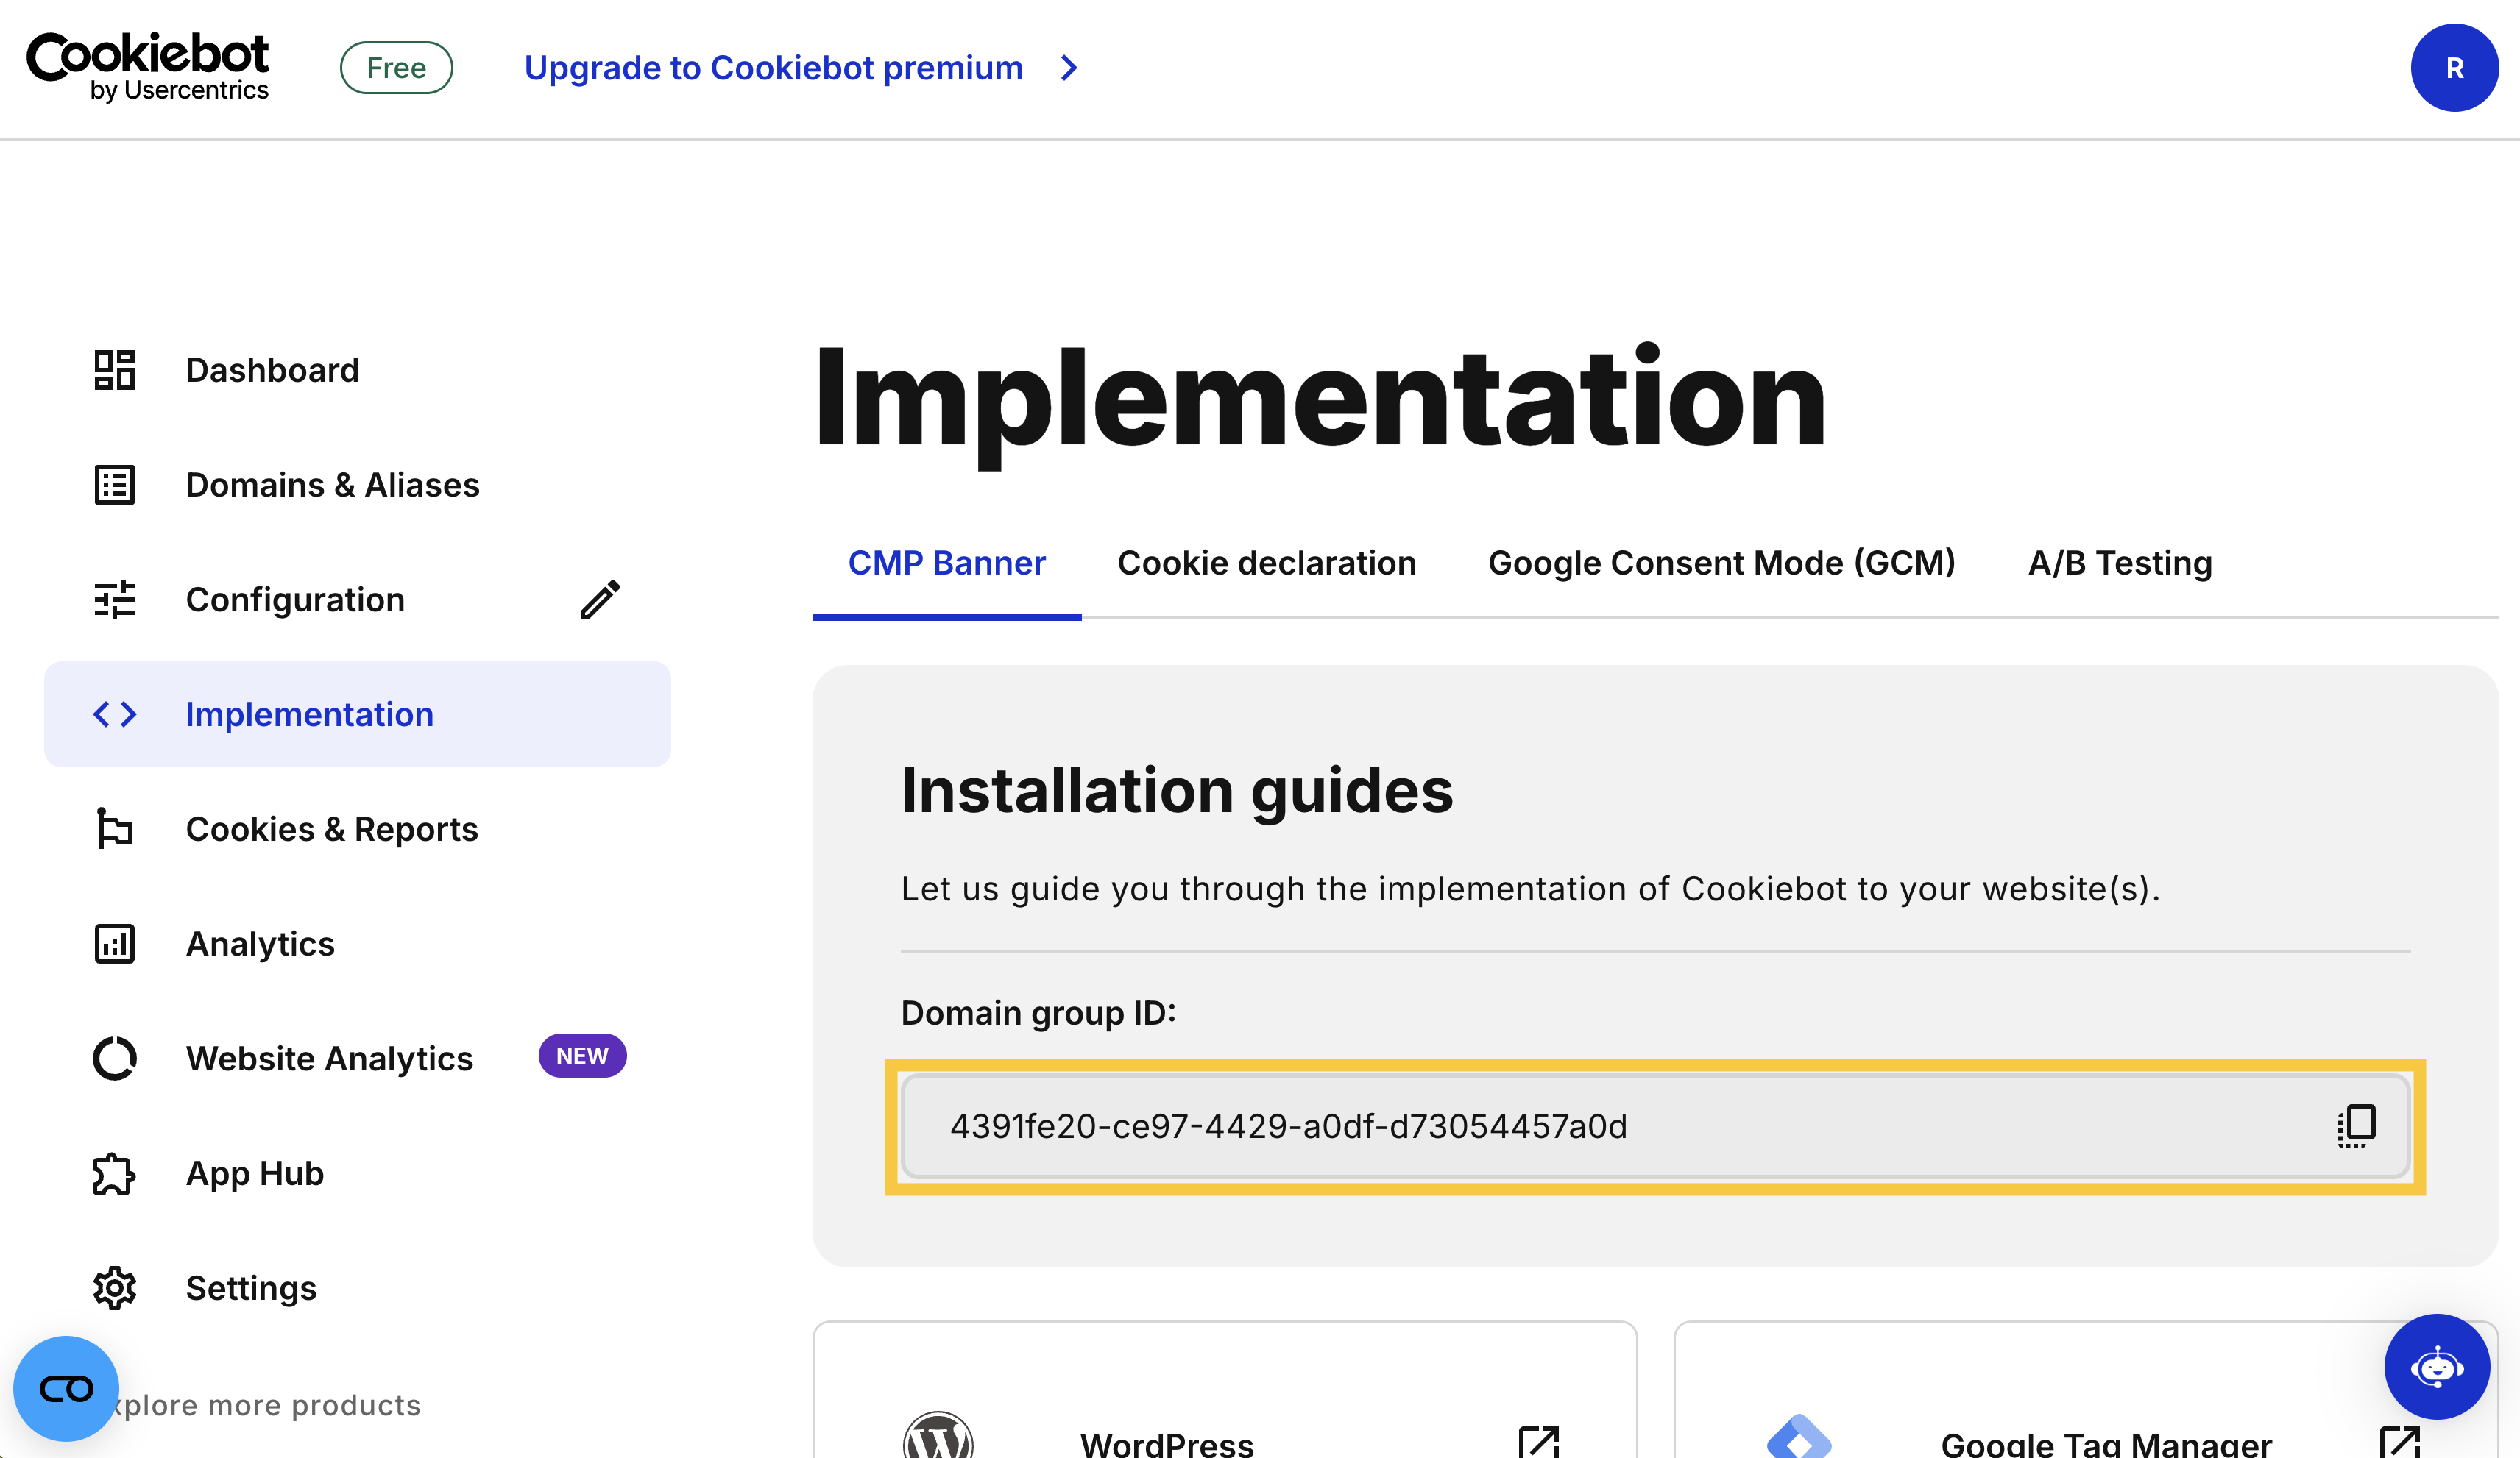
Task: Click the chevron arrow next to Upgrade link
Action: pos(1069,68)
